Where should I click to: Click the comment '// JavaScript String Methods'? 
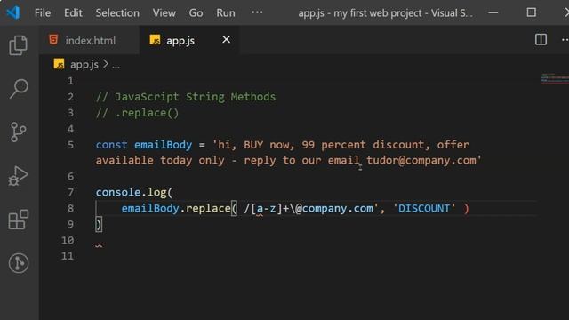point(186,97)
